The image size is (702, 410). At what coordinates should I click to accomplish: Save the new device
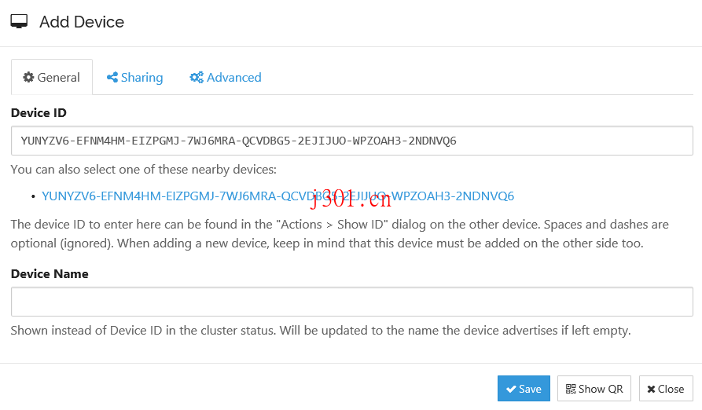click(524, 389)
